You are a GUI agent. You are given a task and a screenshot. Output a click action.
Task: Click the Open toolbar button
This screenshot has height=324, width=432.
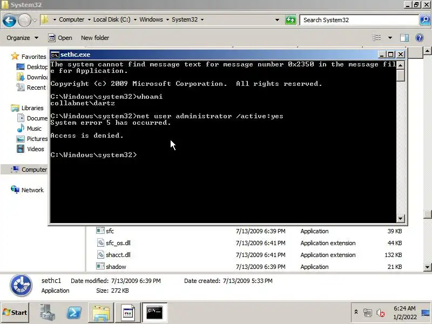[60, 38]
